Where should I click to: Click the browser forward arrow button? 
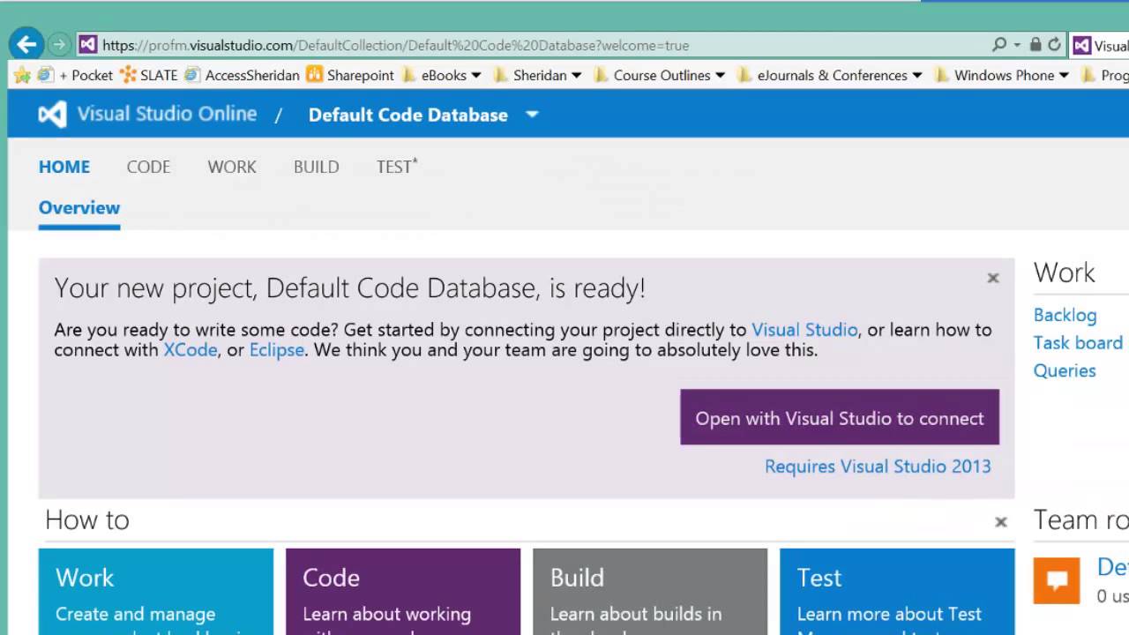click(x=59, y=44)
